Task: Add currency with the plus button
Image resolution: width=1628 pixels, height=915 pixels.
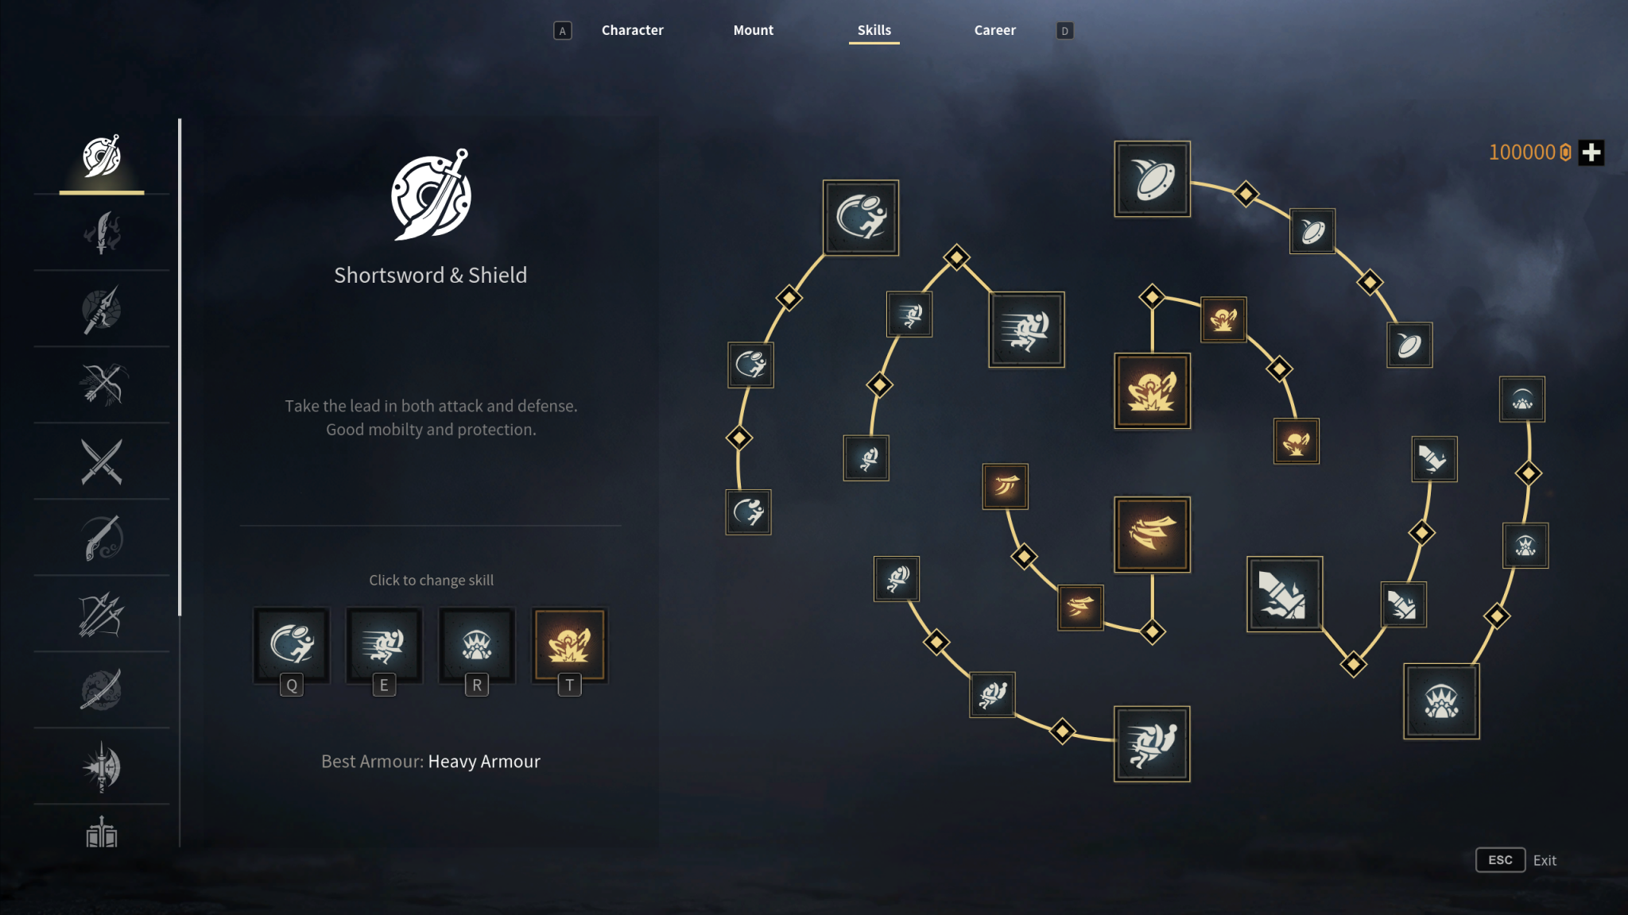Action: [1591, 152]
